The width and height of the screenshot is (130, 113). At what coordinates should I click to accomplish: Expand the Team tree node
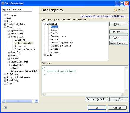pos(5,84)
